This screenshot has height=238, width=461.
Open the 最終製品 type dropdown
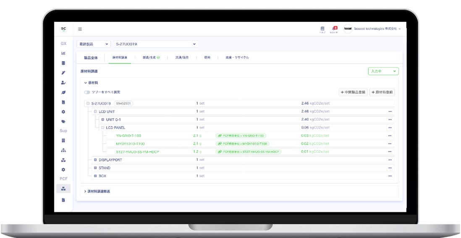coord(94,44)
